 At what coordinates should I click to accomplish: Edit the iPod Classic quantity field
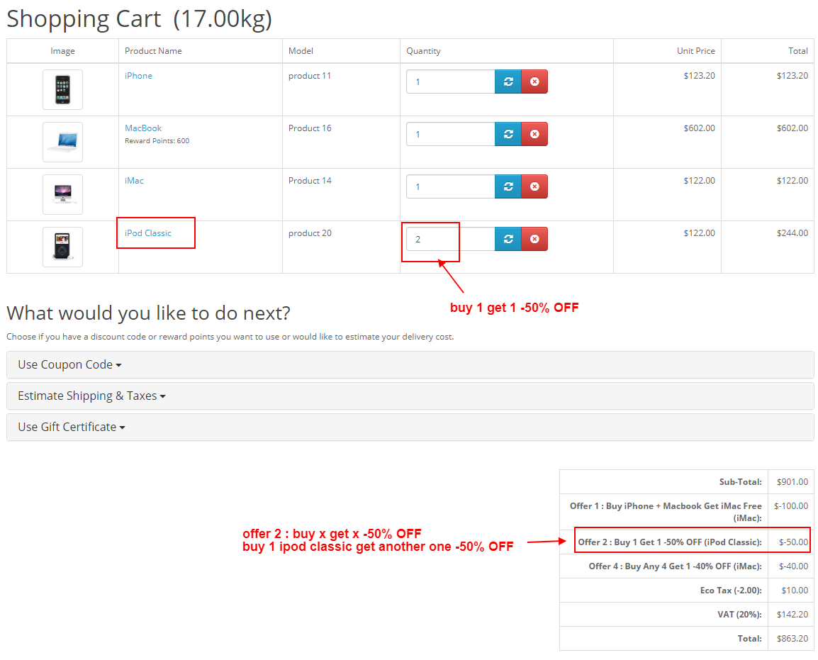[x=451, y=239]
